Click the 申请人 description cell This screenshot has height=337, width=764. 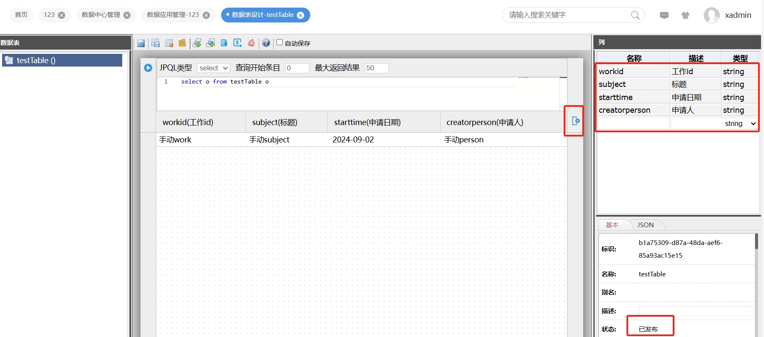pos(696,110)
